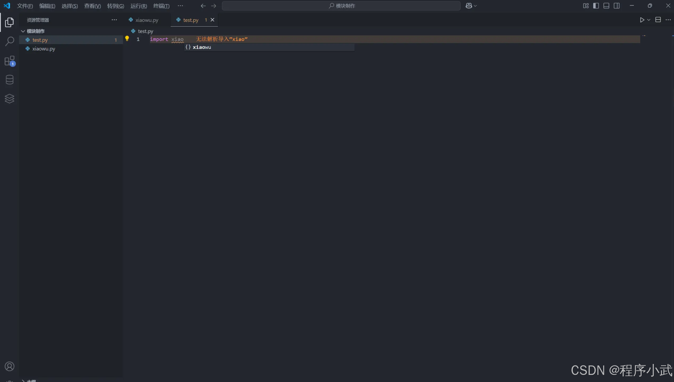Open the 运行(R) menu
This screenshot has width=674, height=382.
[138, 6]
